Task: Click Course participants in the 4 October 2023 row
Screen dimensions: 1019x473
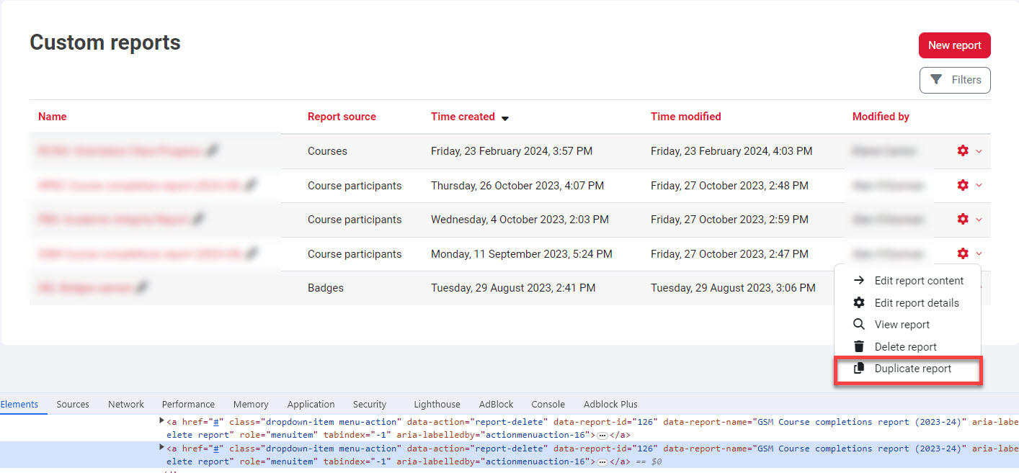Action: (x=355, y=220)
